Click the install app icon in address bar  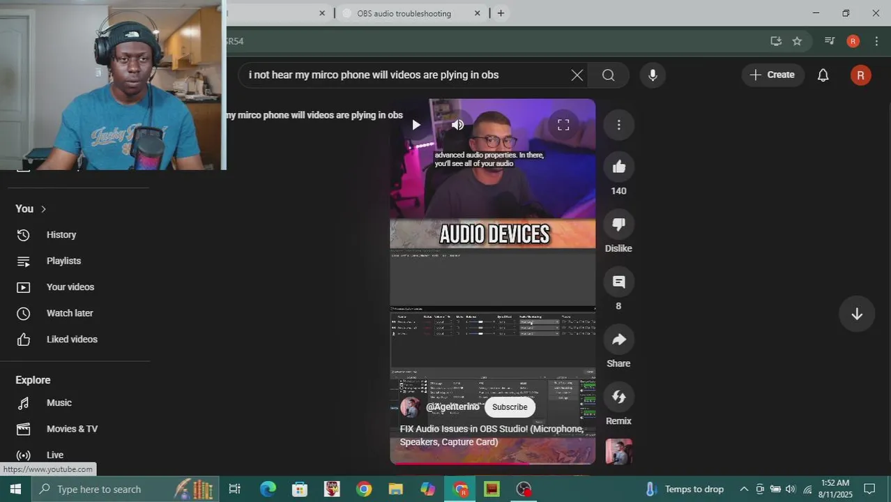coord(776,41)
